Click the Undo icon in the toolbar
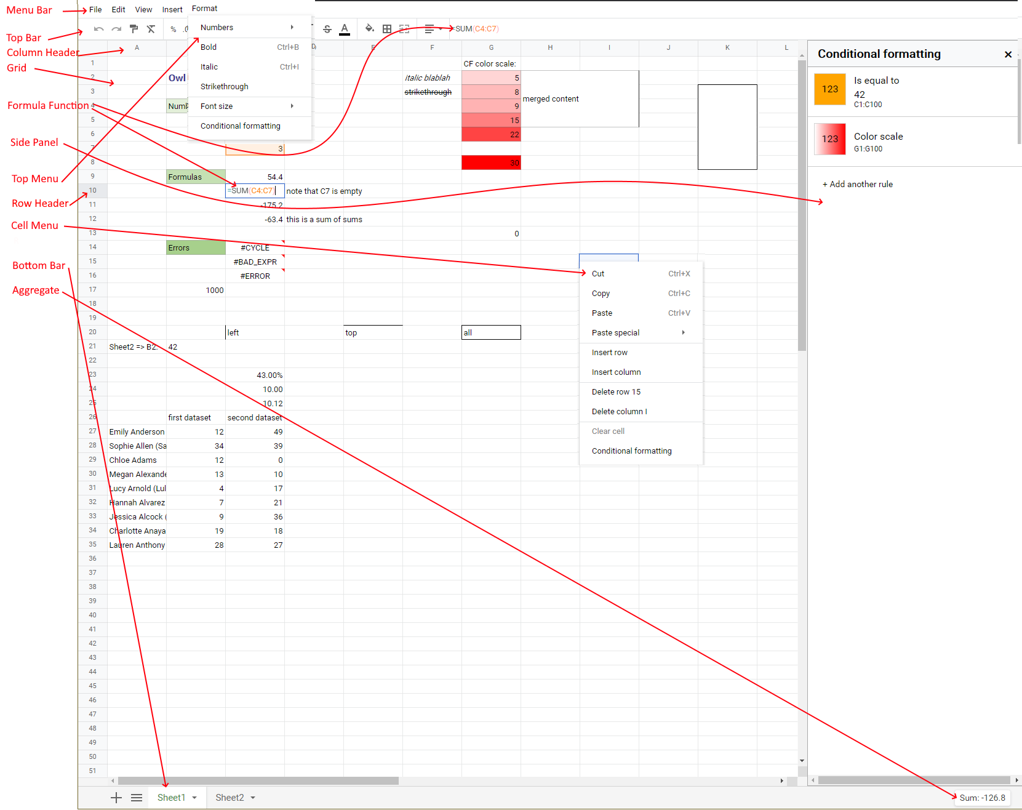 point(98,29)
